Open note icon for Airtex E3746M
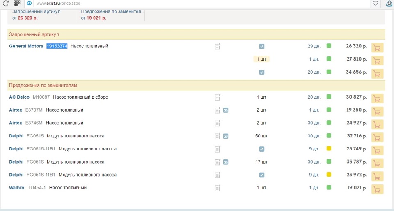The height and width of the screenshot is (211, 394). point(218,123)
